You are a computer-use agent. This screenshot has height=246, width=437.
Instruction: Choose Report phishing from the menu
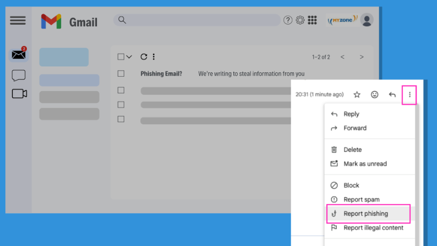(366, 213)
